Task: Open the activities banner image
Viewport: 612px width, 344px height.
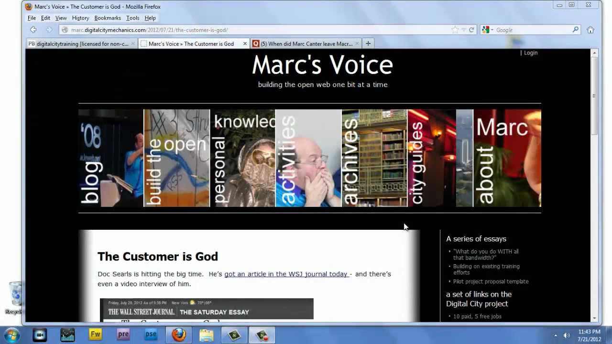Action: coord(308,158)
